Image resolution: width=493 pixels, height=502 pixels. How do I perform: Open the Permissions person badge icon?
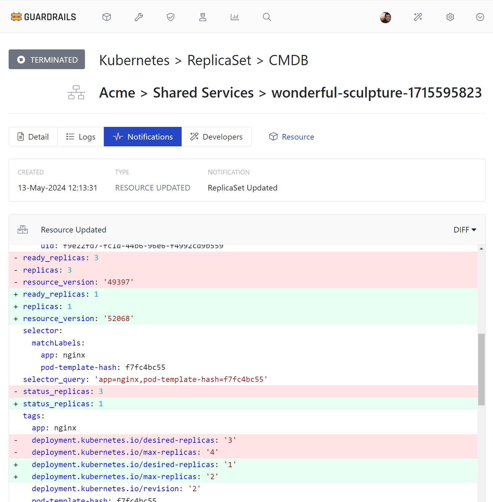point(203,17)
